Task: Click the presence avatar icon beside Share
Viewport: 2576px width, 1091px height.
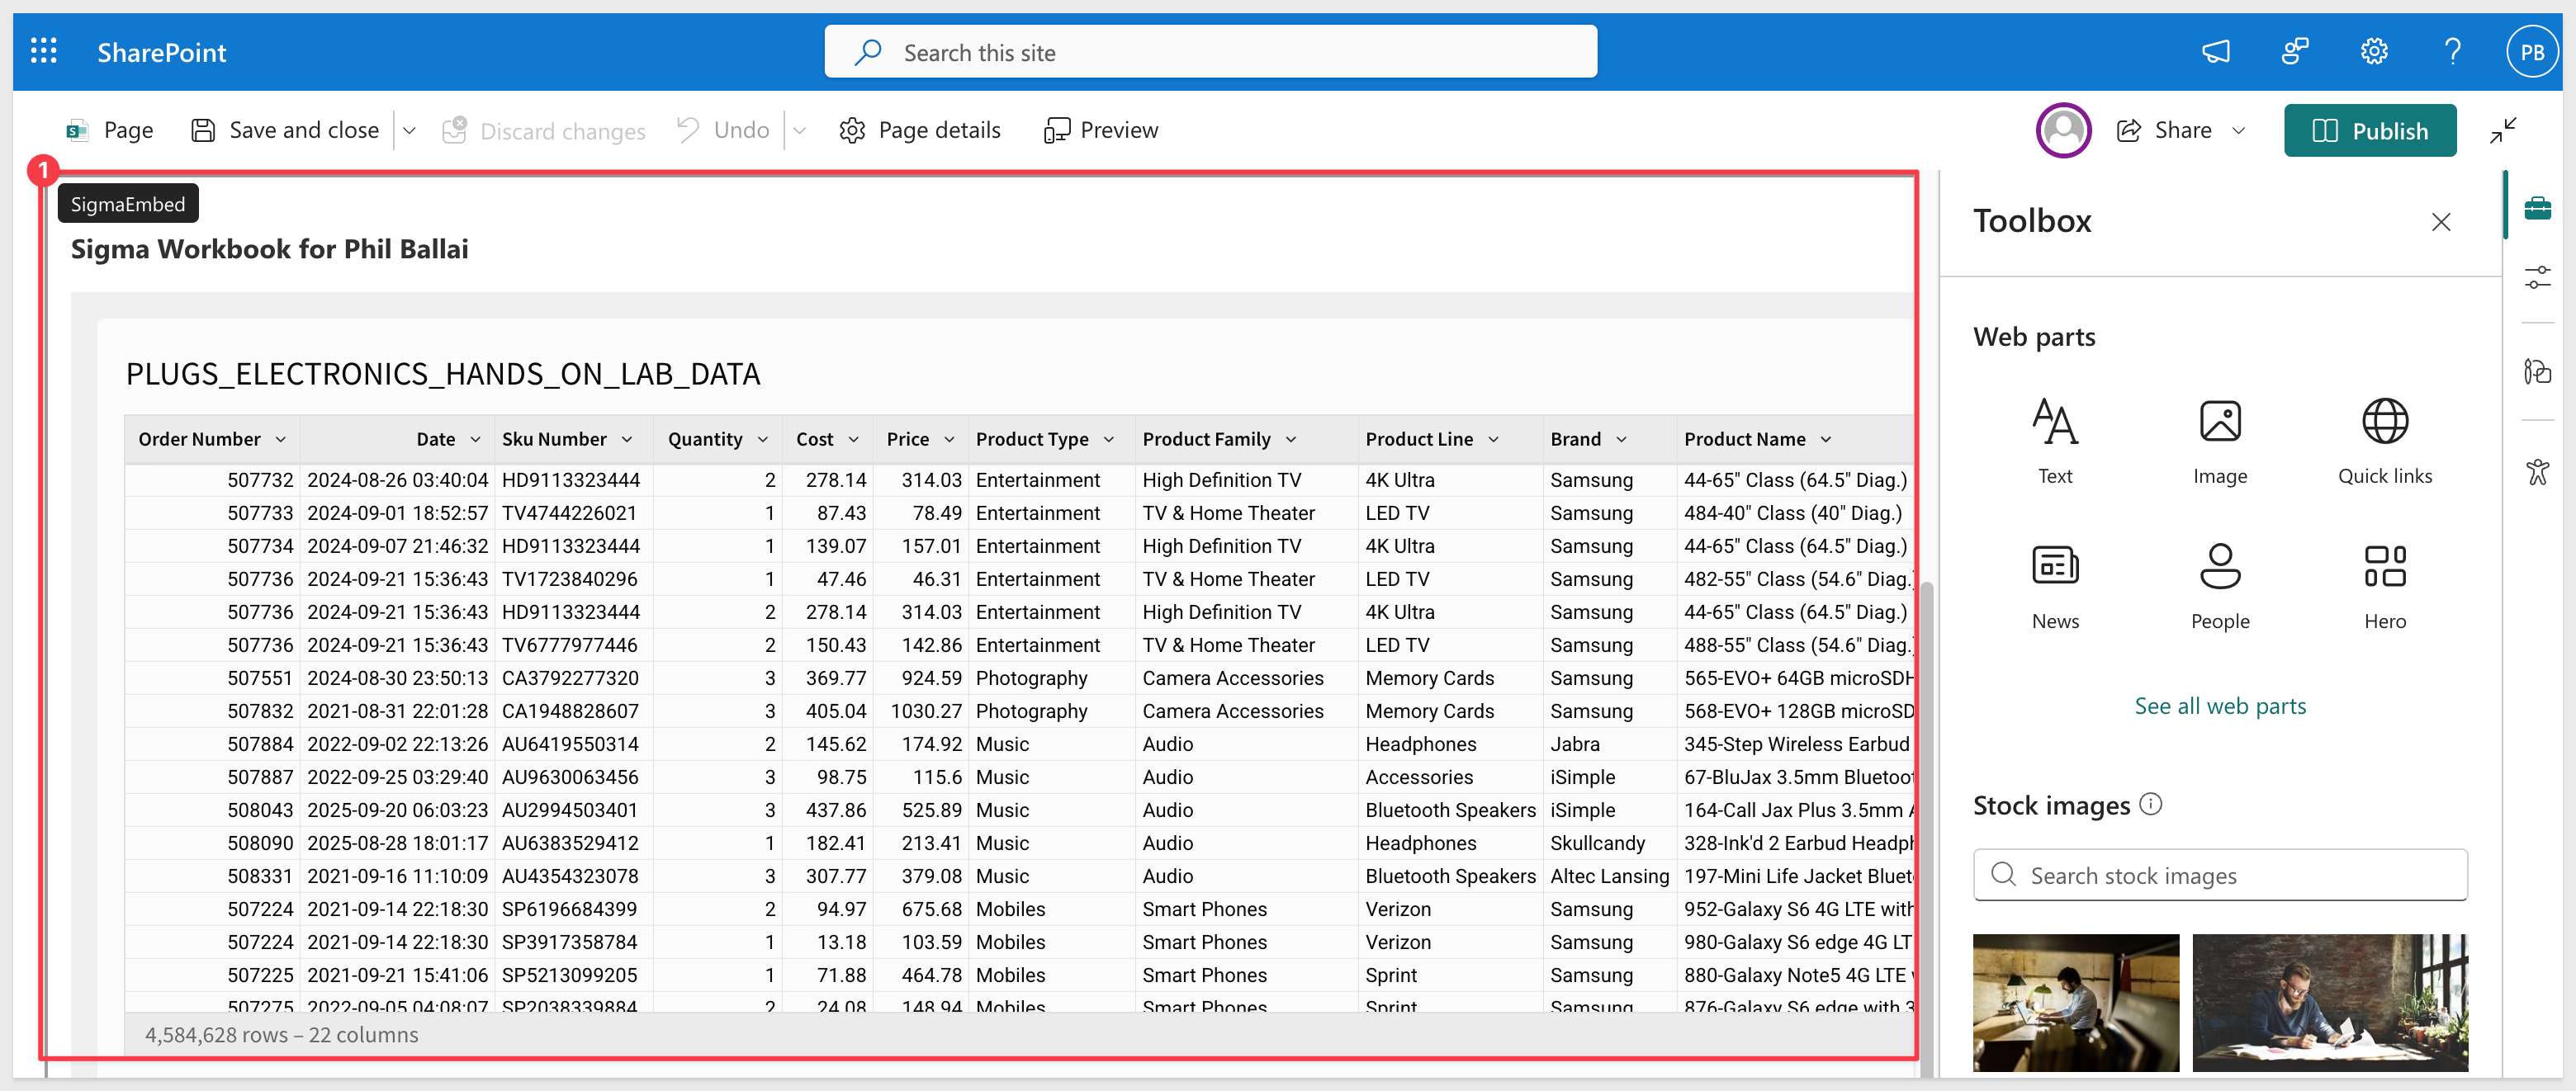Action: click(2063, 130)
